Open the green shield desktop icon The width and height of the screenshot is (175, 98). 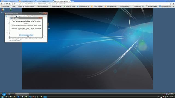11,10
